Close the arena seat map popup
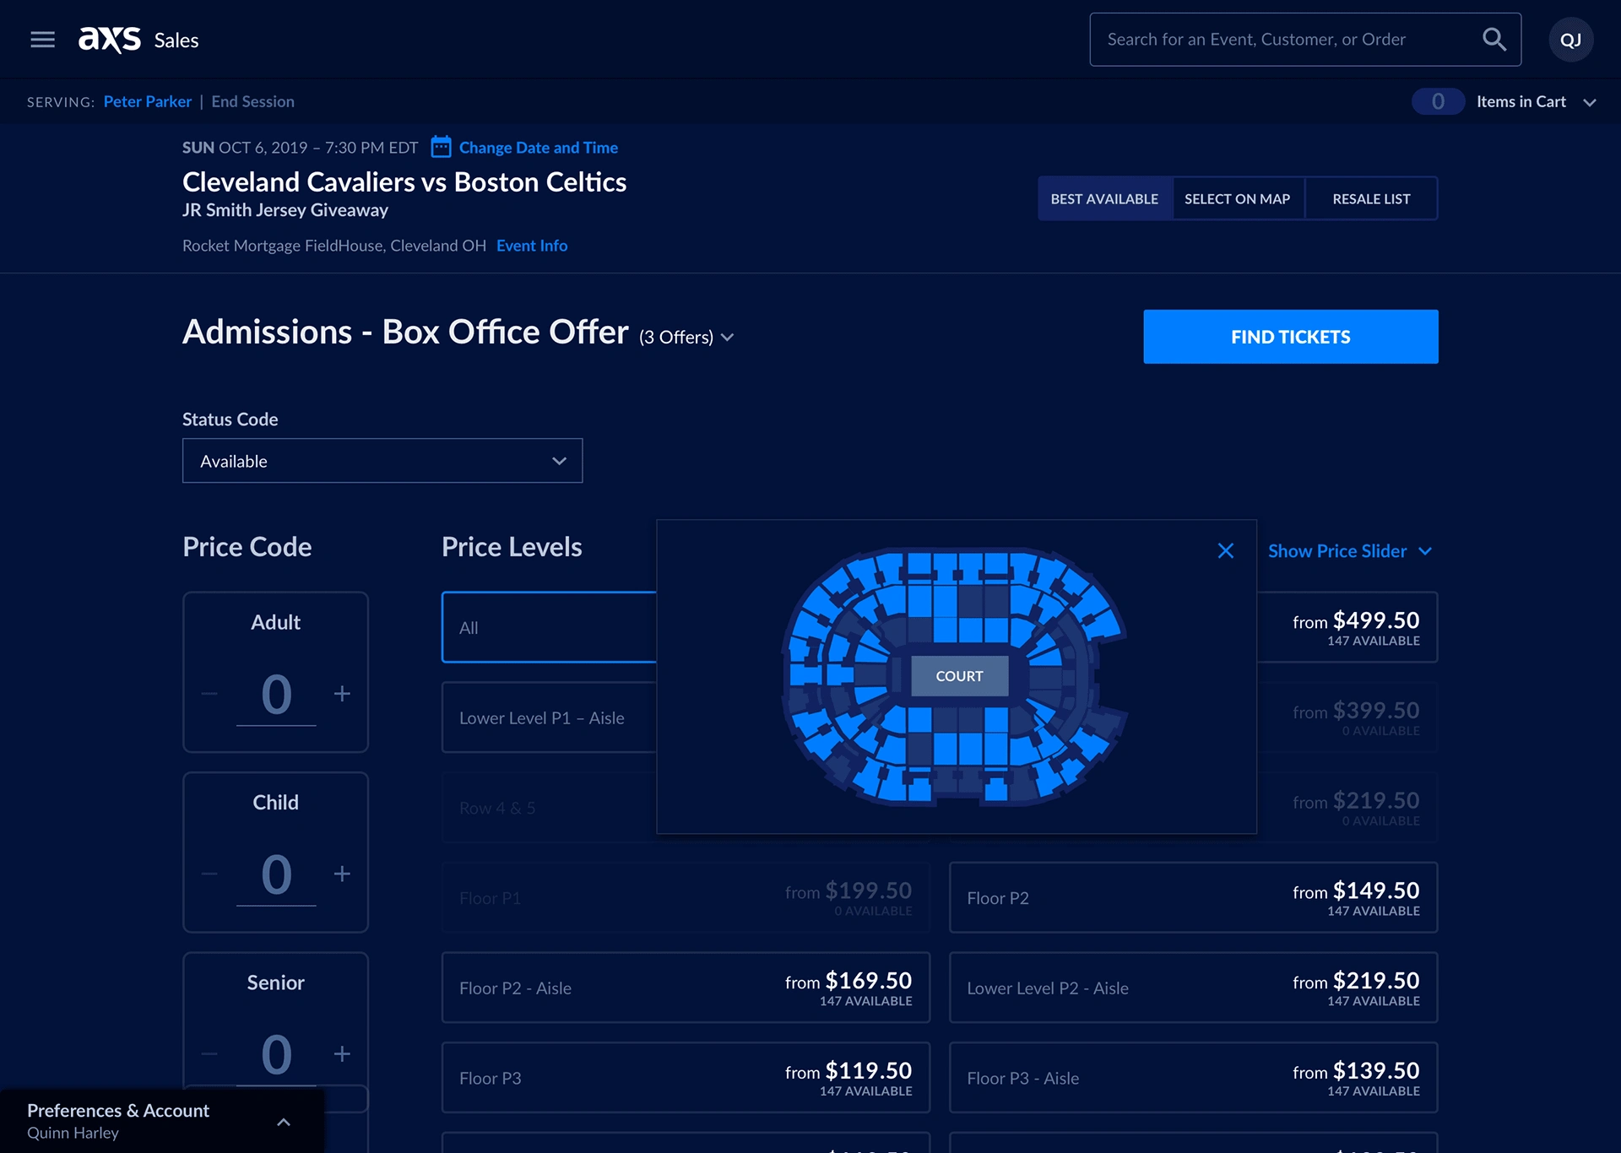 coord(1225,551)
